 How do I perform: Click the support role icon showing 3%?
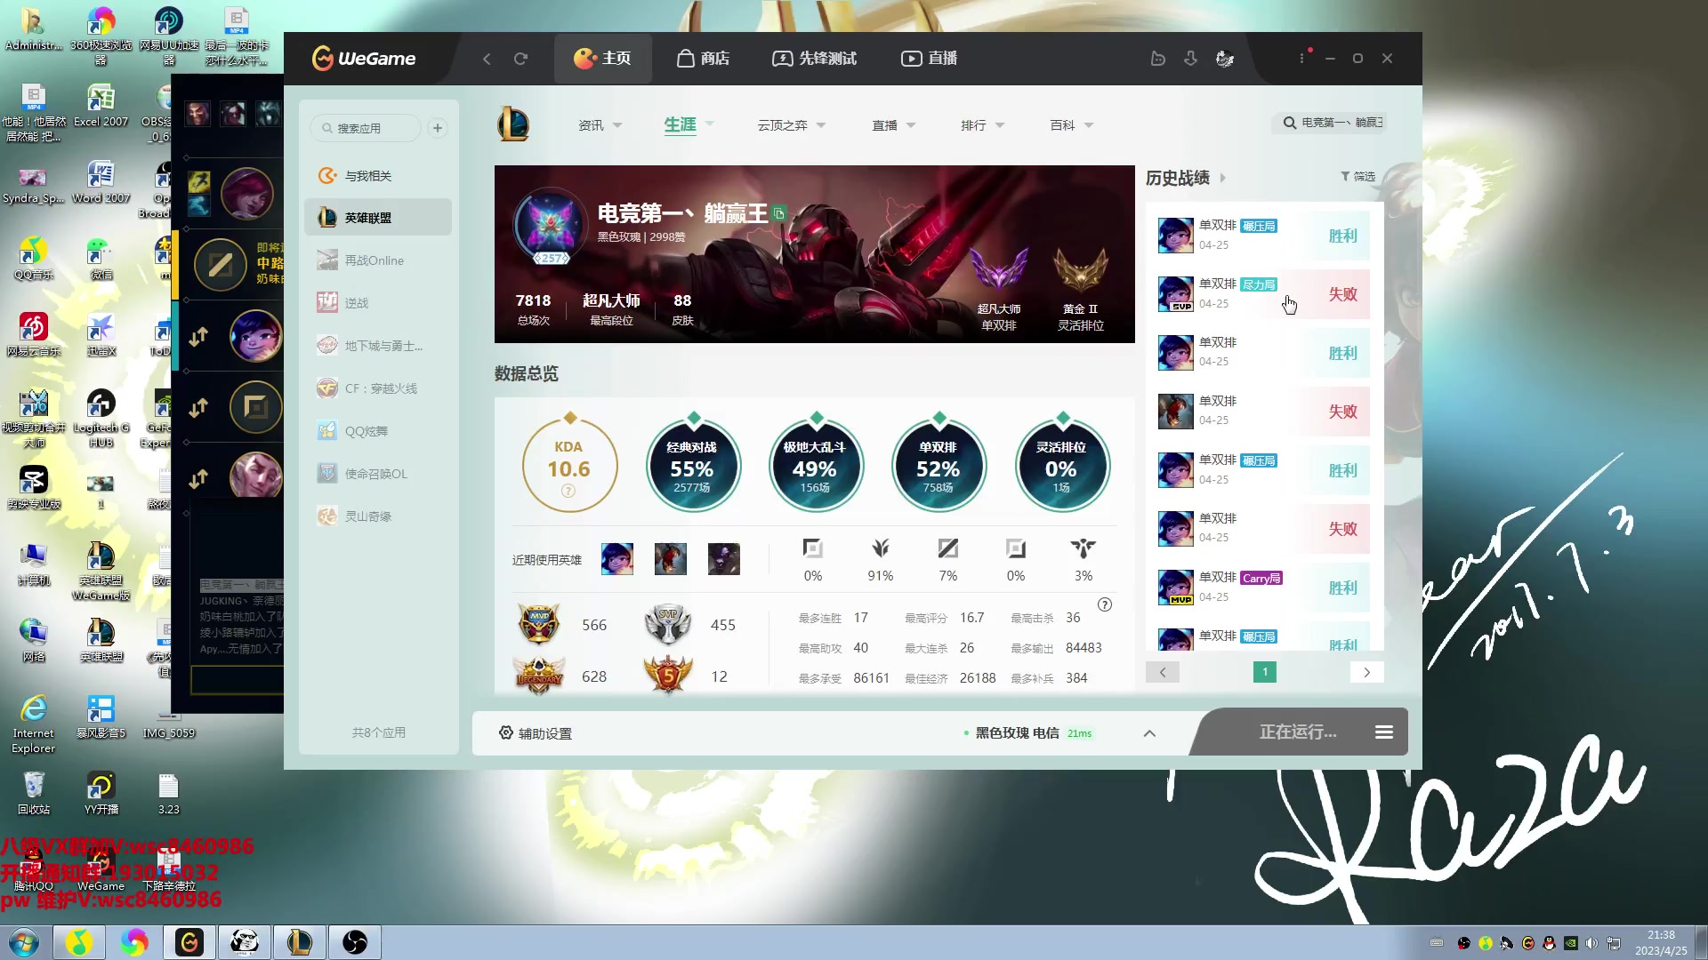point(1084,548)
